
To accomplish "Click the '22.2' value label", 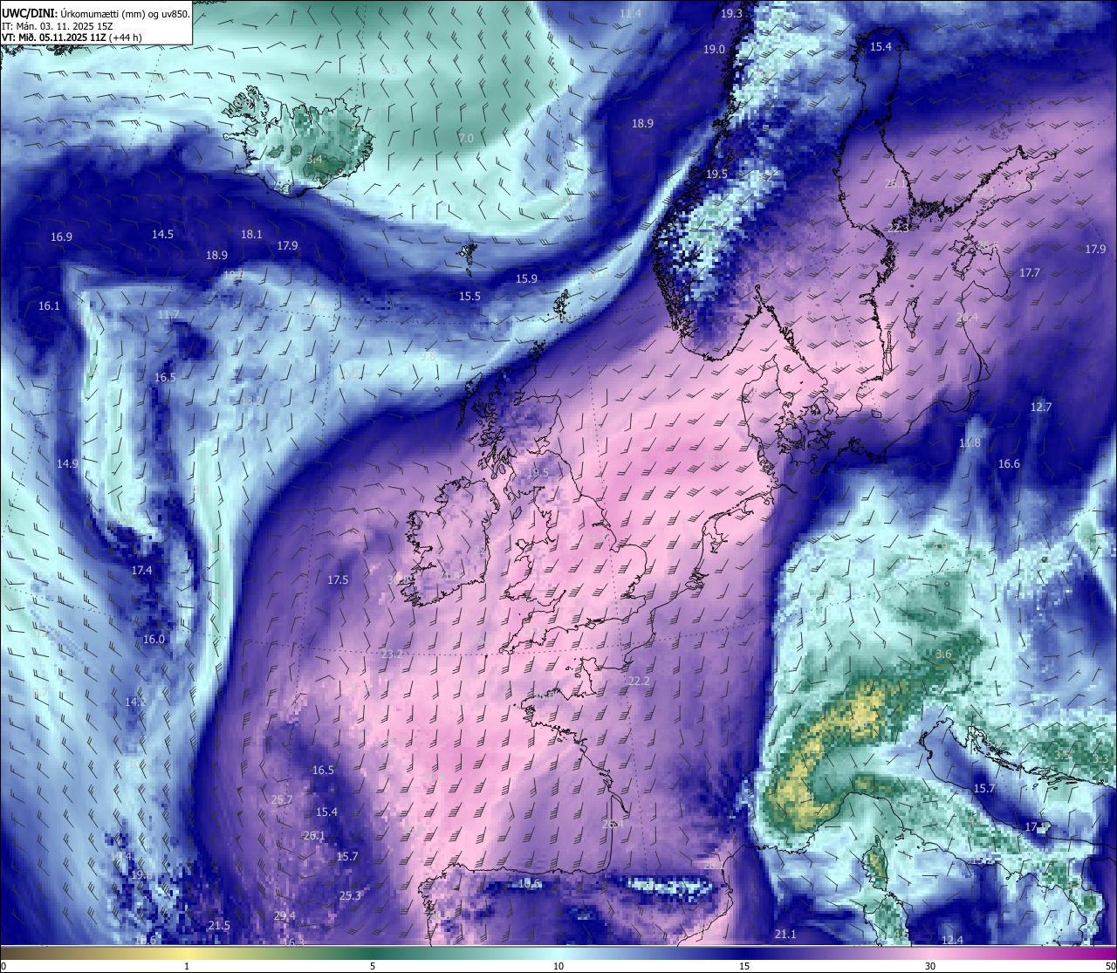I will (x=639, y=682).
